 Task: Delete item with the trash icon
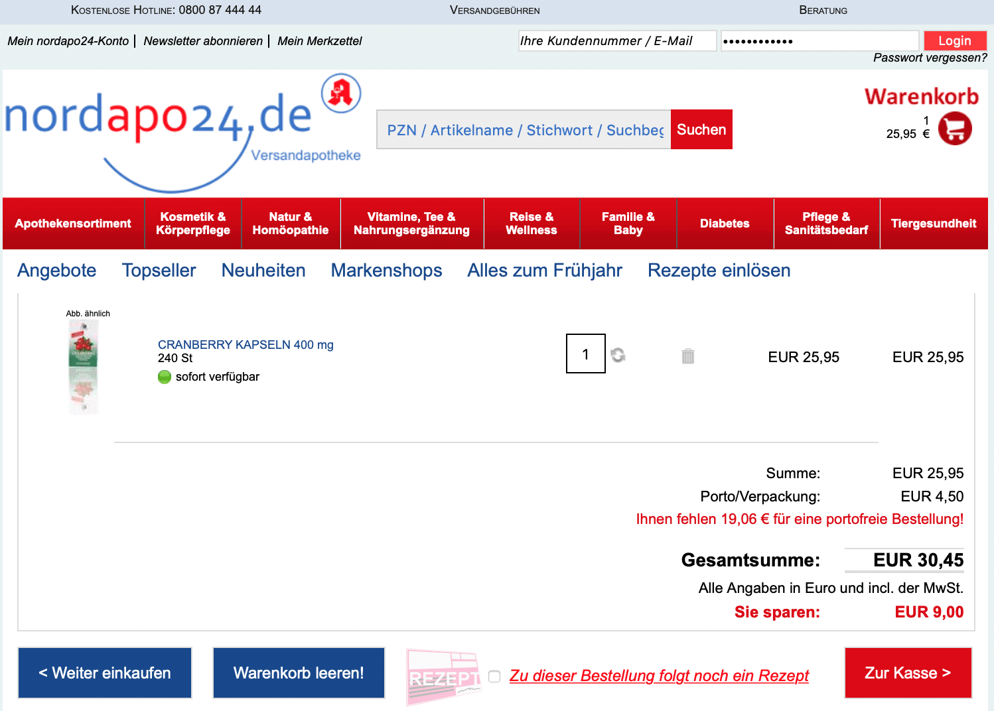(x=688, y=356)
